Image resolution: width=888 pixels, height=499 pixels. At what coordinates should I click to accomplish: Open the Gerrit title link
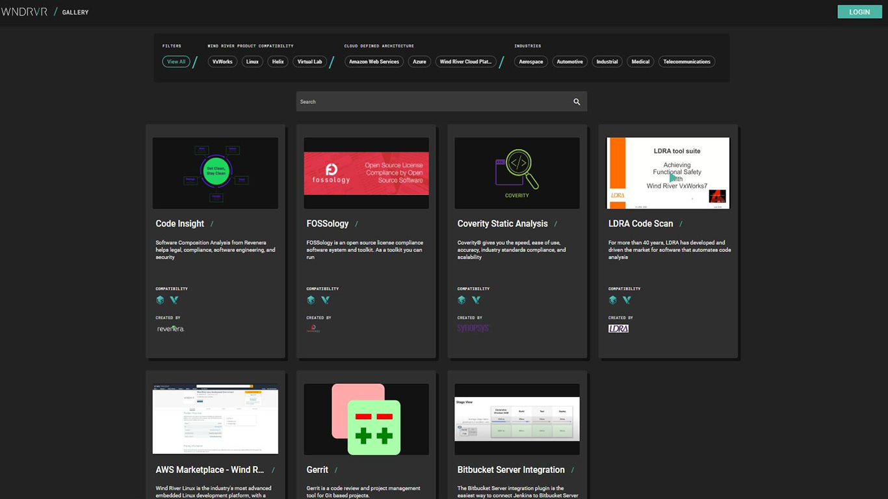[x=317, y=470]
